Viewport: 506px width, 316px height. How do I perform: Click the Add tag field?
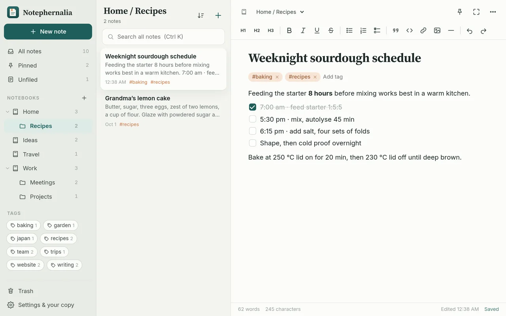(x=333, y=77)
